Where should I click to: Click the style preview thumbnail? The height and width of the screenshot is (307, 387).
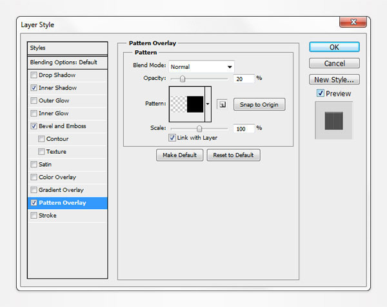point(334,120)
